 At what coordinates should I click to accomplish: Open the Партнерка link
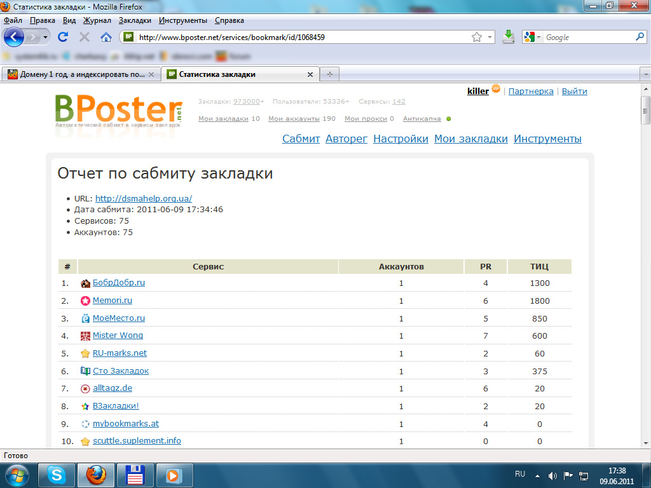(531, 91)
